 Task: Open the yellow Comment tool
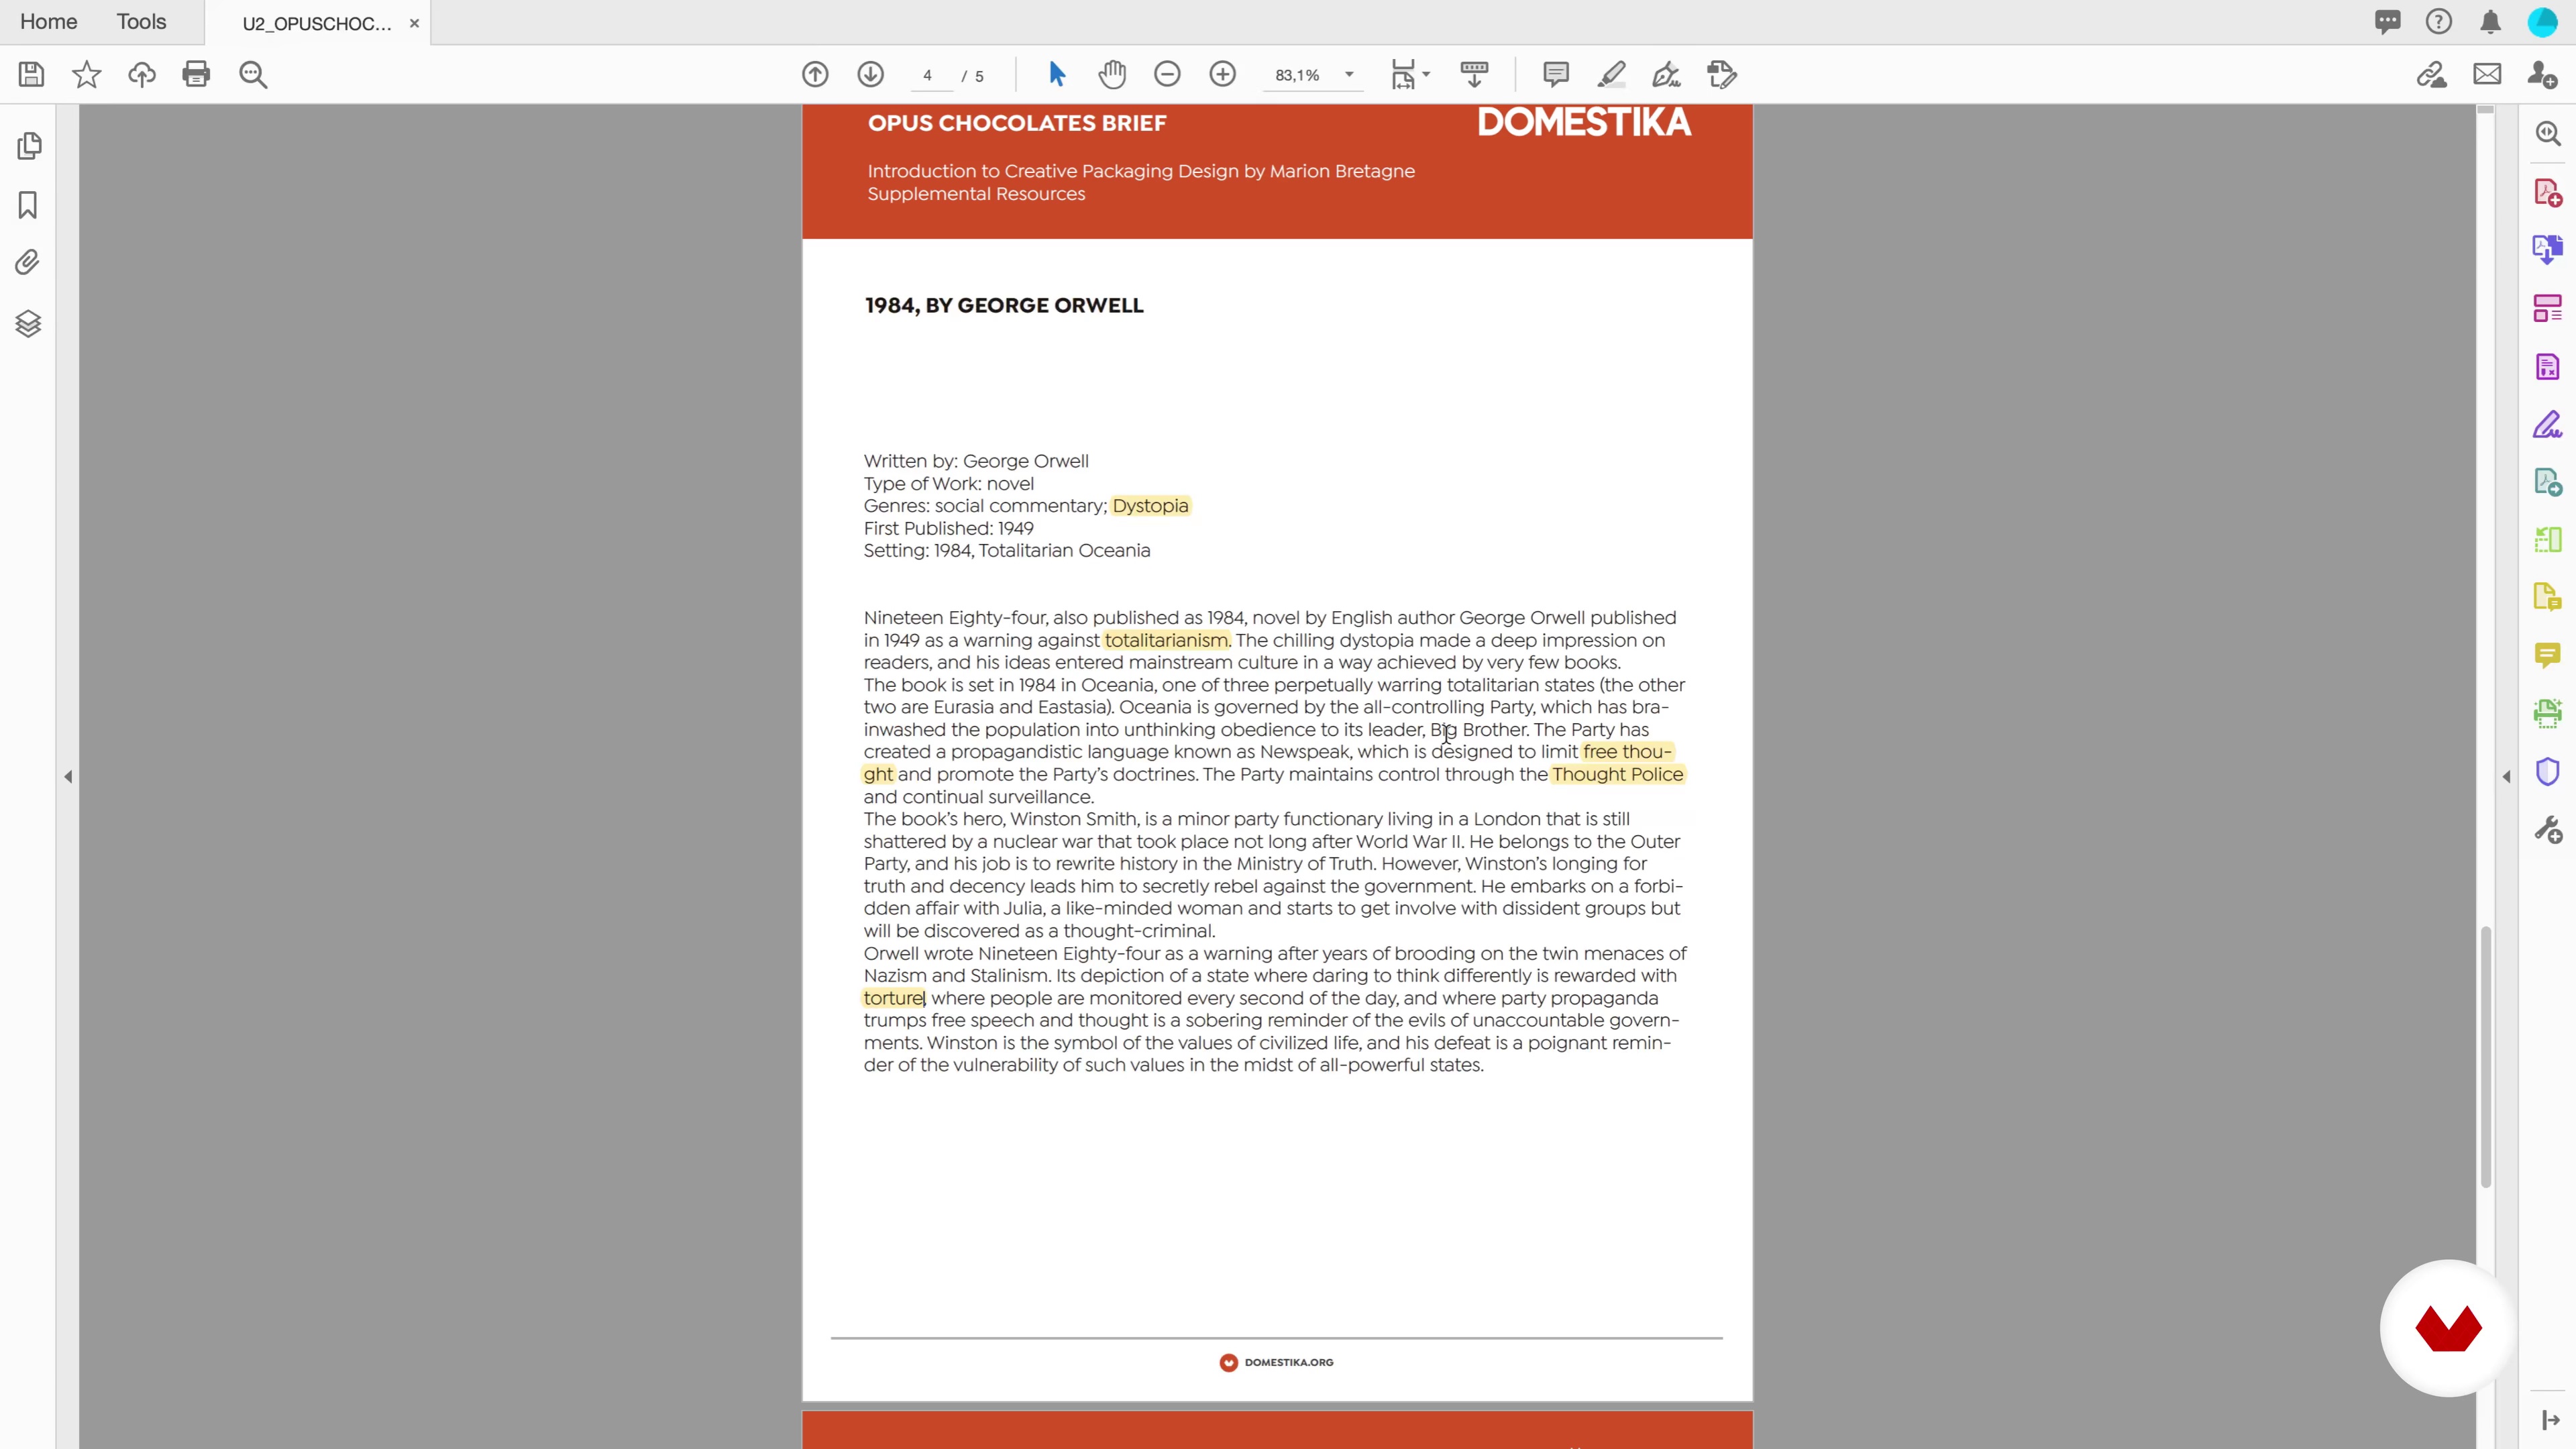click(x=2548, y=655)
